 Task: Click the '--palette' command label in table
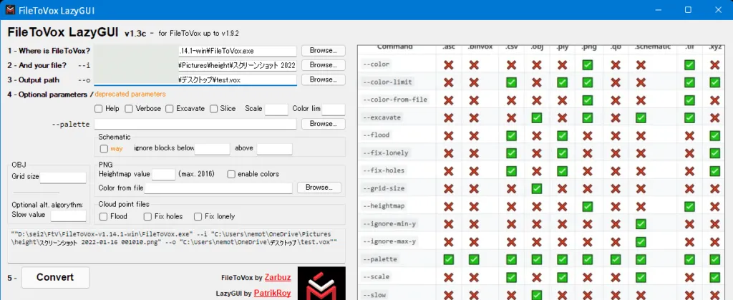pos(382,259)
